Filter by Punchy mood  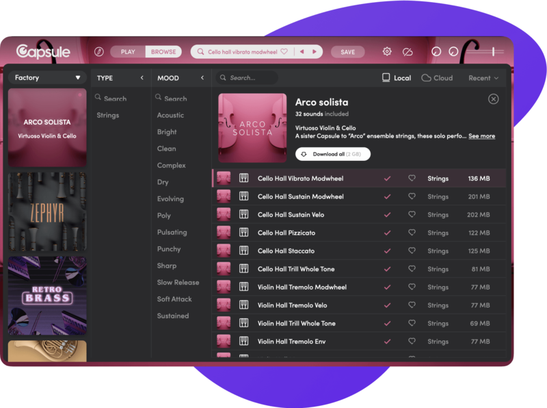(169, 249)
